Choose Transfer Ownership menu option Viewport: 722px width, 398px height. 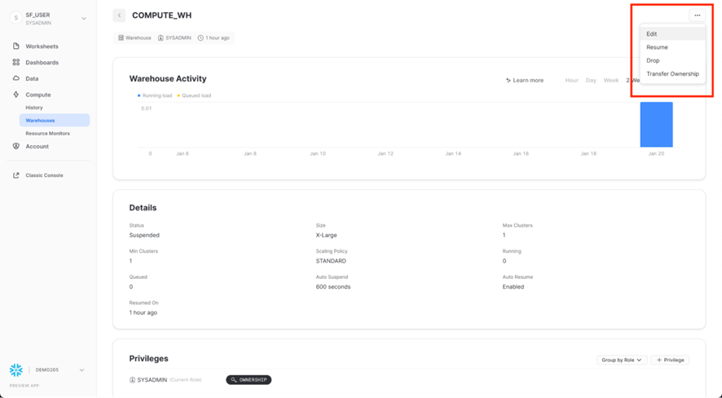click(x=672, y=74)
